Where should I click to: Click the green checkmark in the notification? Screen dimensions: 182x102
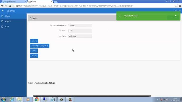click(x=120, y=16)
